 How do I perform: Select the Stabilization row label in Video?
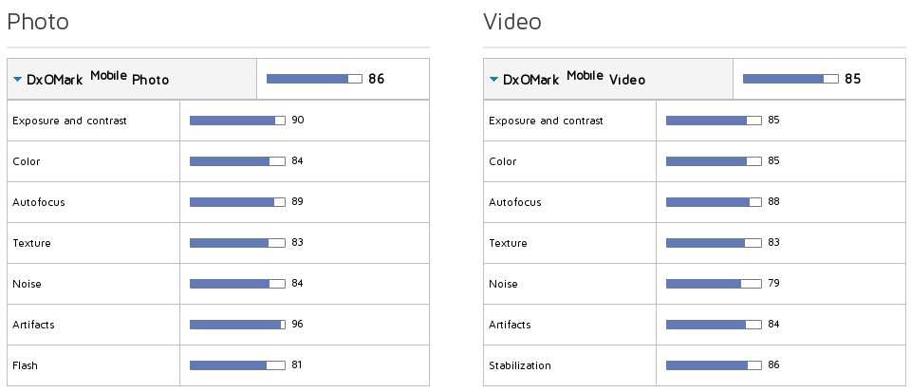pyautogui.click(x=520, y=365)
